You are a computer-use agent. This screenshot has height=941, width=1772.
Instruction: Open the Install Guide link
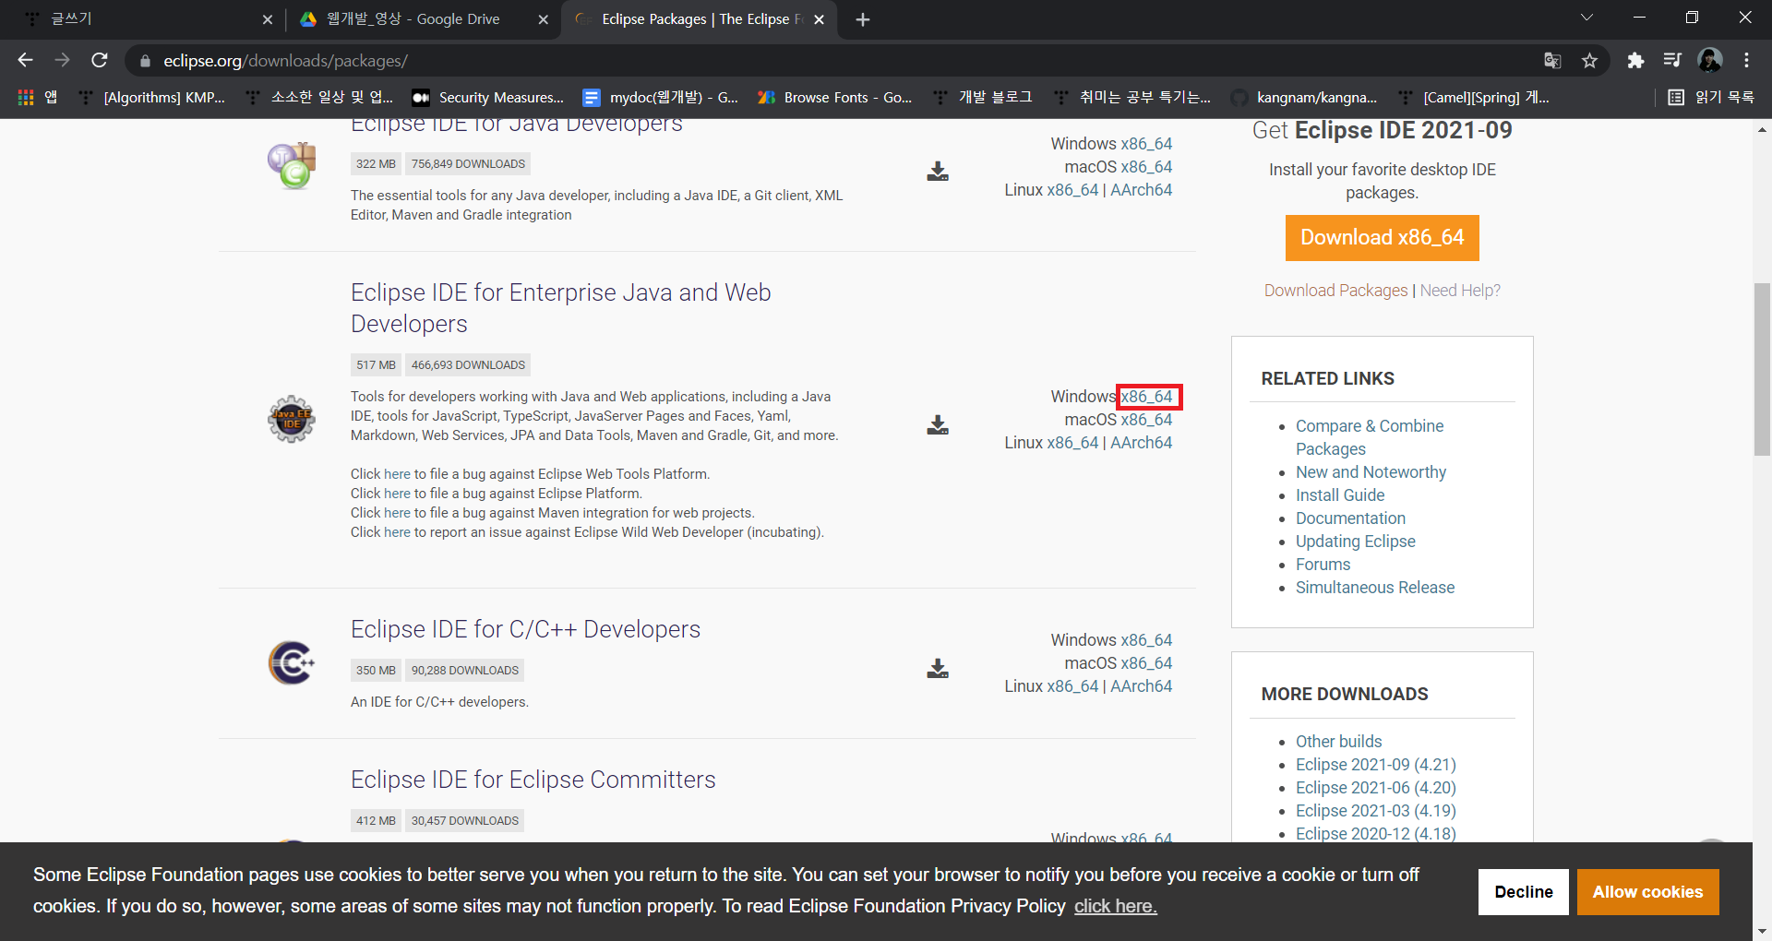[x=1340, y=495]
